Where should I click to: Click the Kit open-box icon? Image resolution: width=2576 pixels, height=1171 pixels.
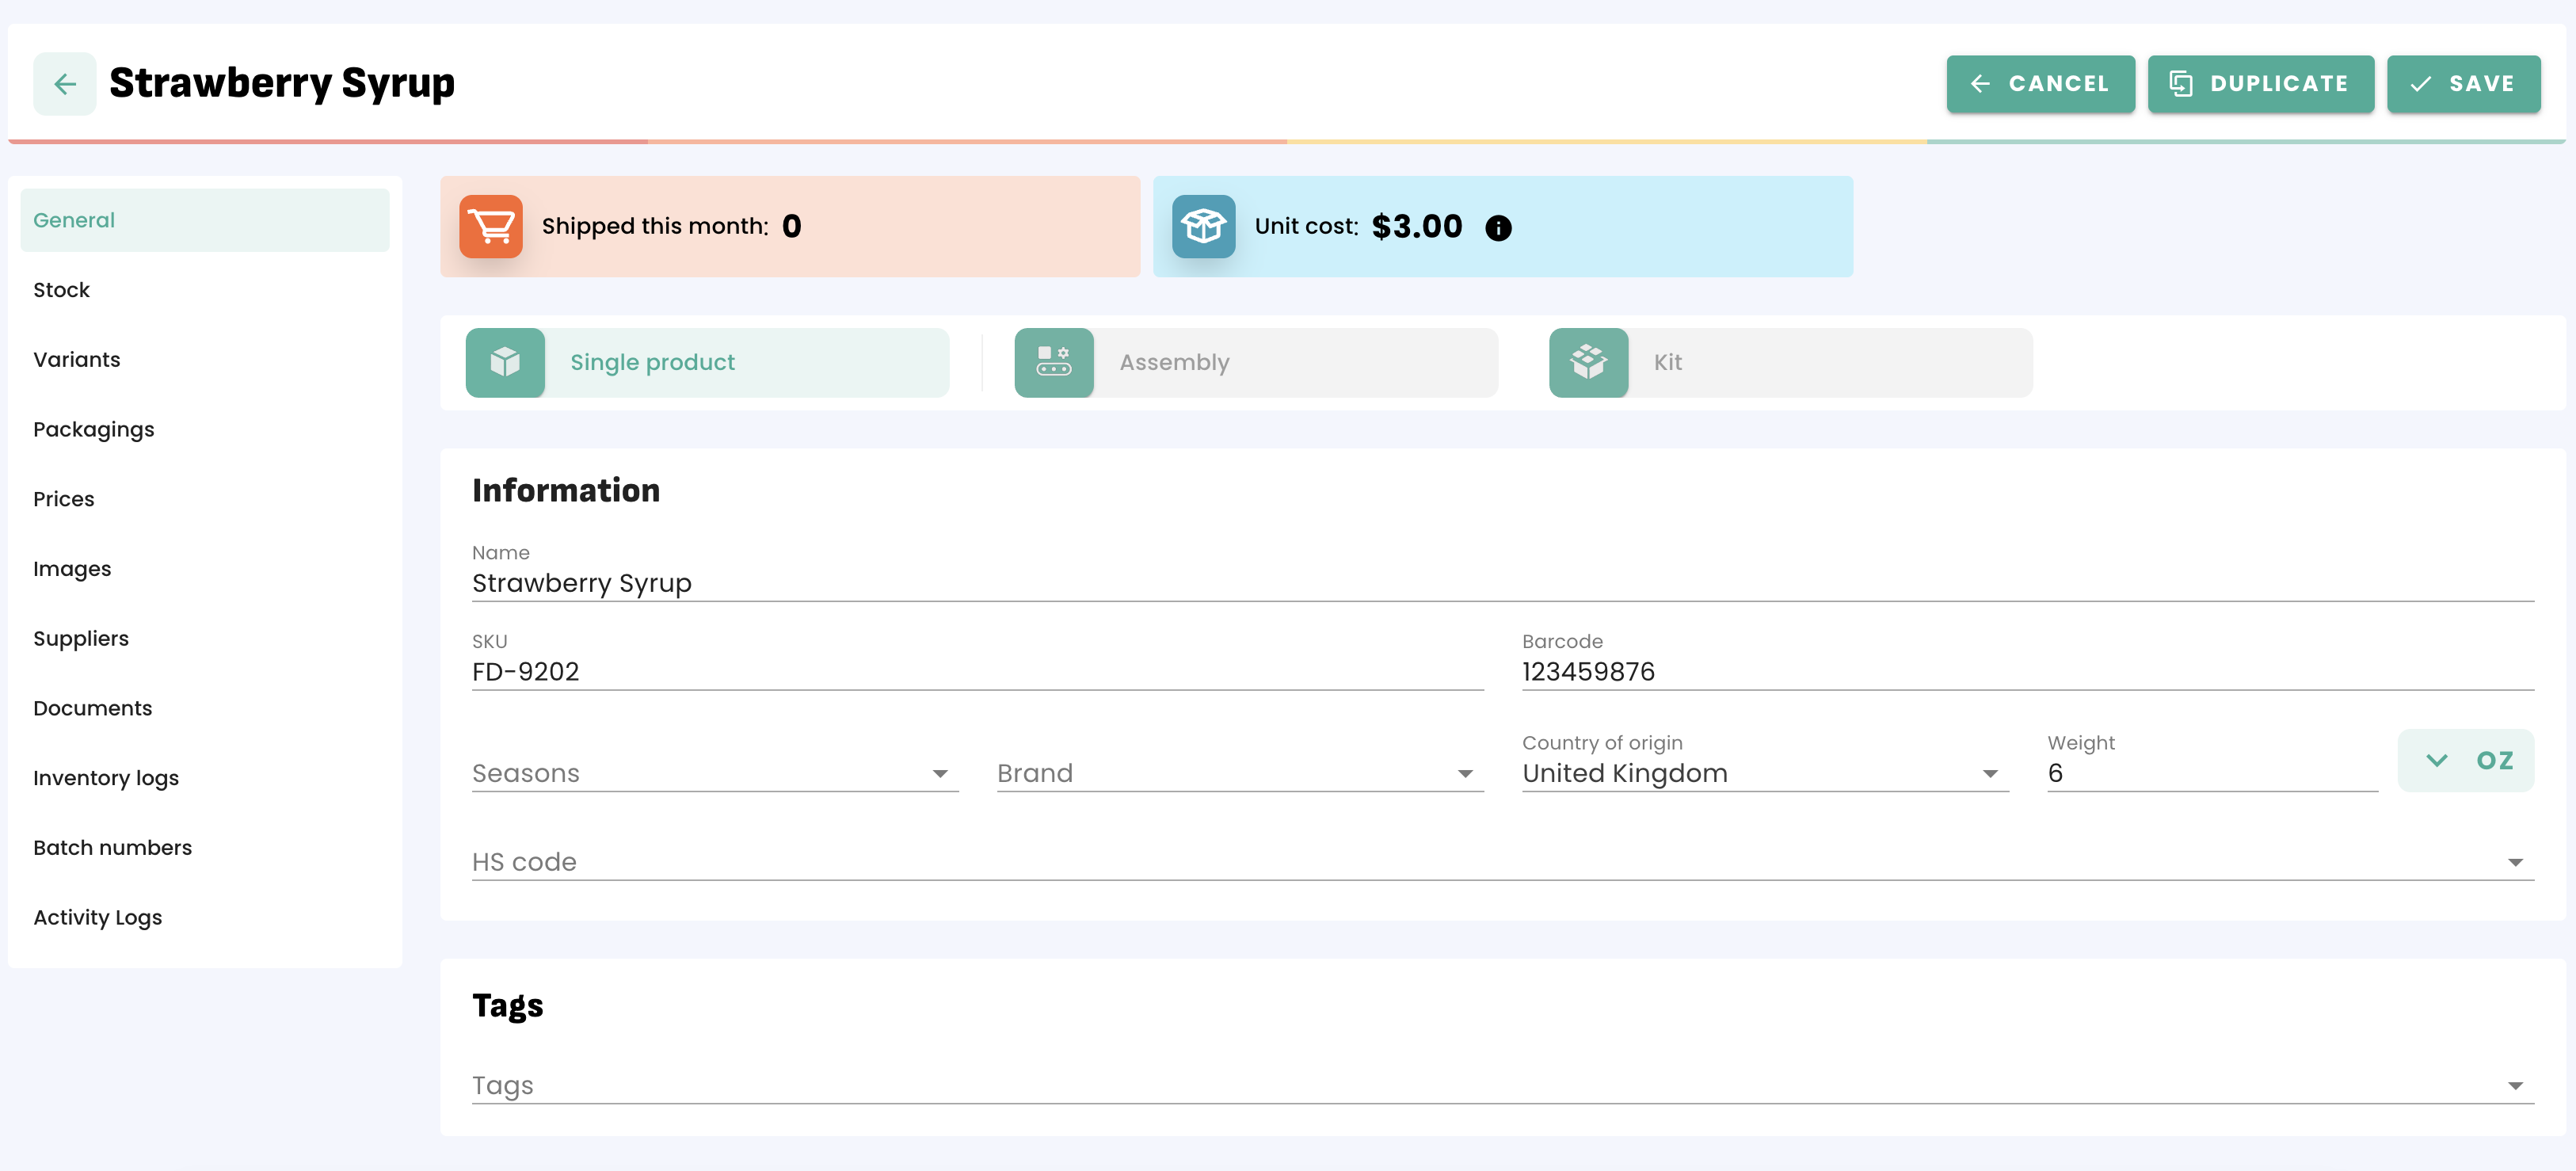pos(1588,362)
